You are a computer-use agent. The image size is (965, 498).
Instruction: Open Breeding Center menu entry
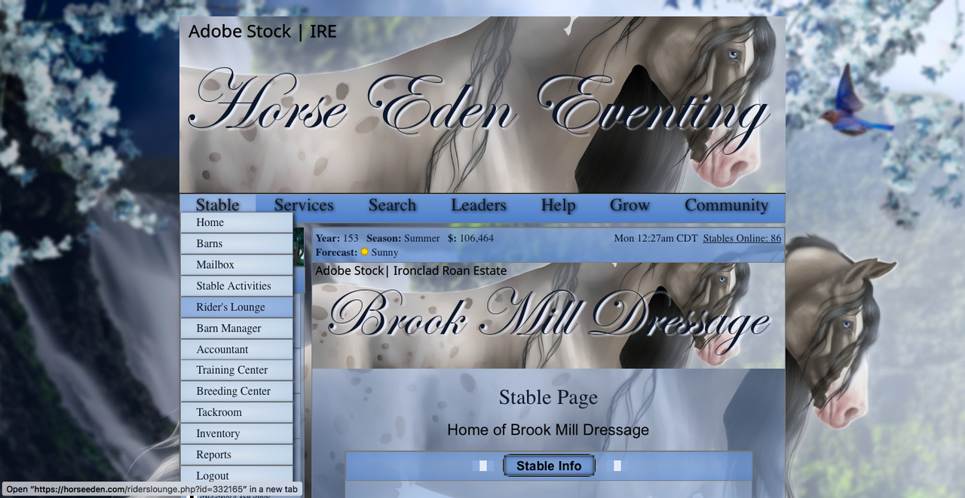[x=237, y=391]
